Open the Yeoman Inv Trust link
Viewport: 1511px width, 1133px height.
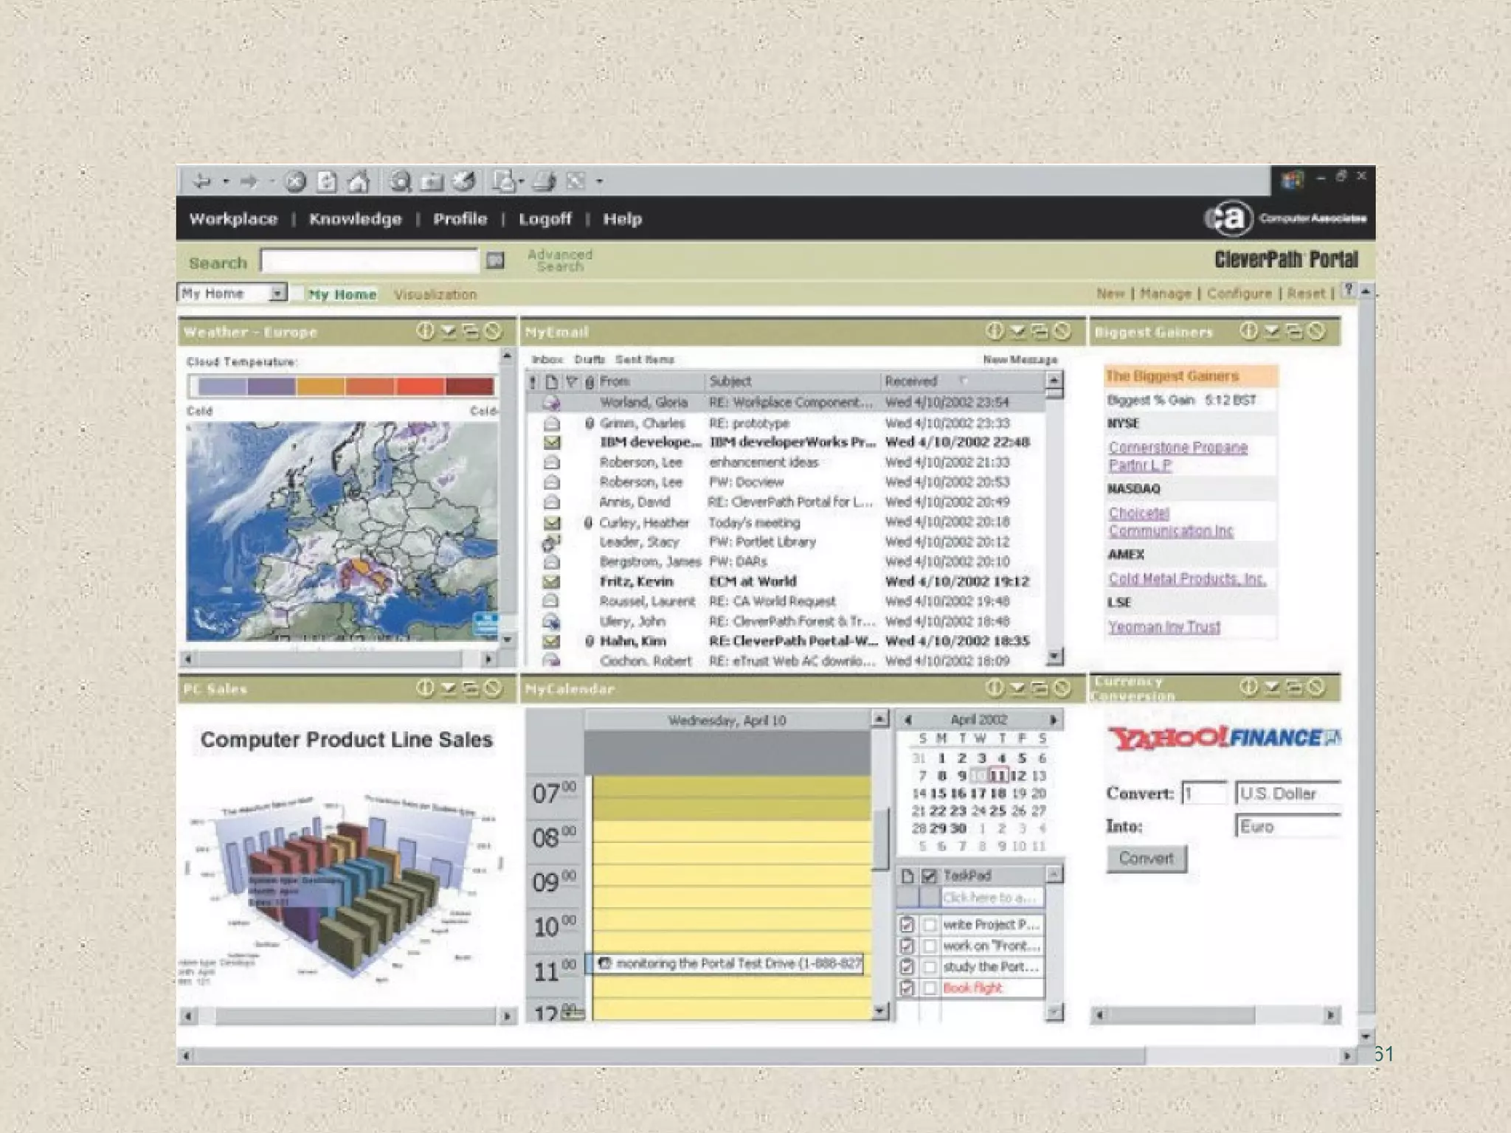pos(1164,626)
